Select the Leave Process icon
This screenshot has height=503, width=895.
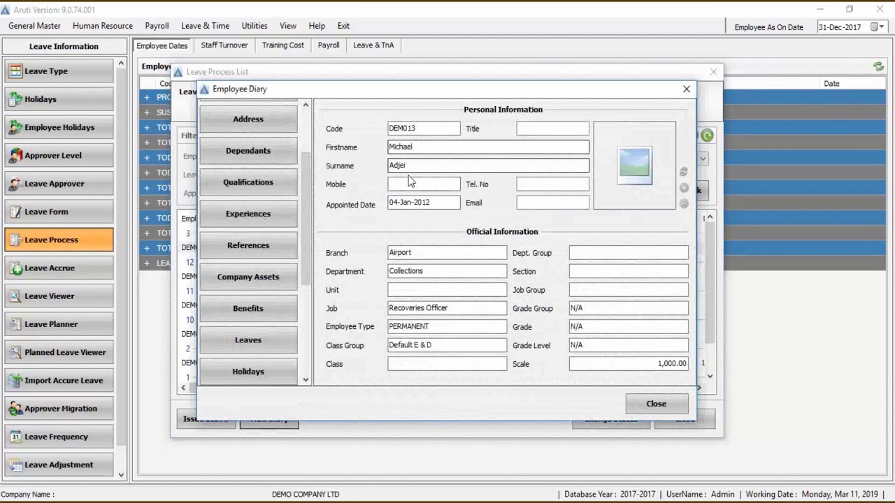point(15,240)
